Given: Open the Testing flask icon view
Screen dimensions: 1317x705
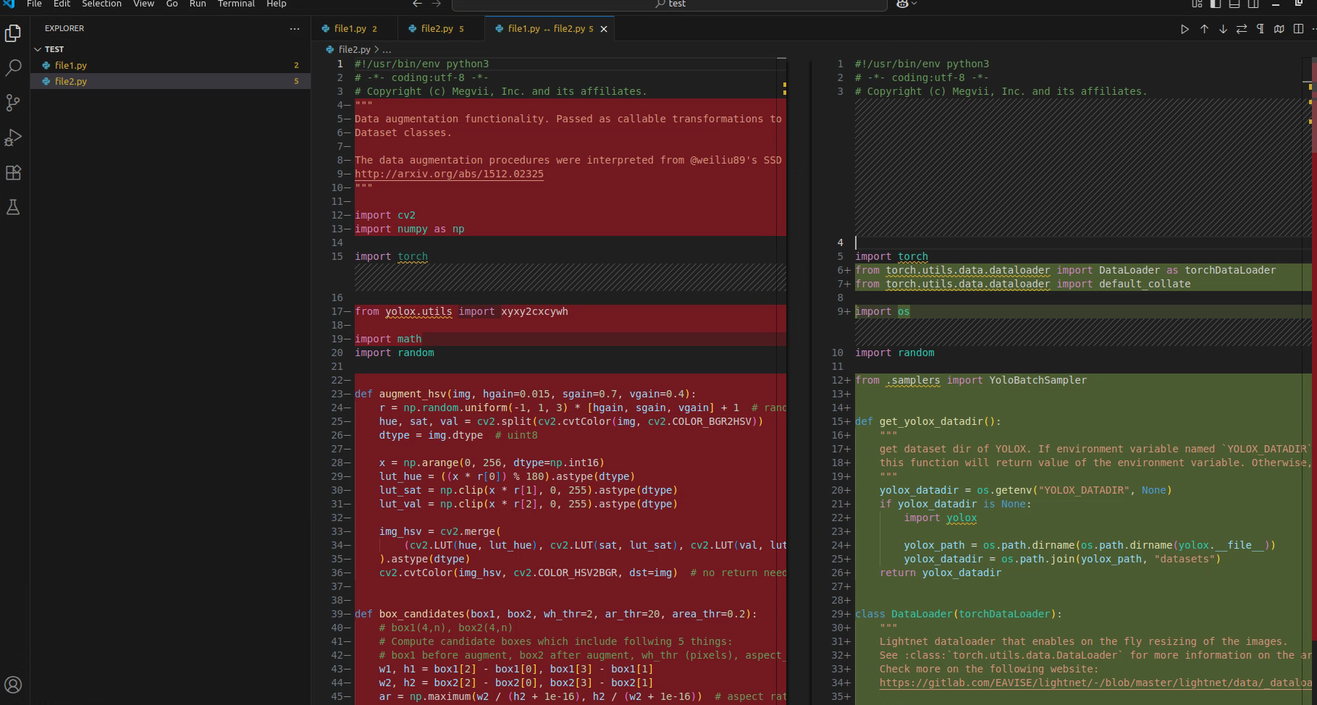Looking at the screenshot, I should 13,208.
